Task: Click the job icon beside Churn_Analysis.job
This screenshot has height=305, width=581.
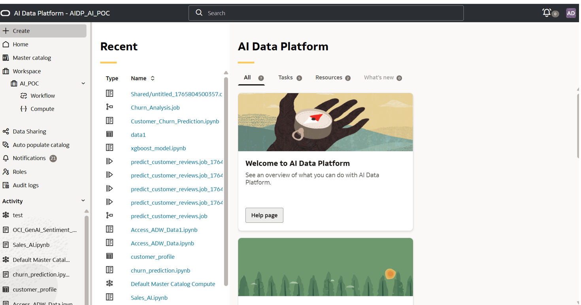Action: coord(109,107)
